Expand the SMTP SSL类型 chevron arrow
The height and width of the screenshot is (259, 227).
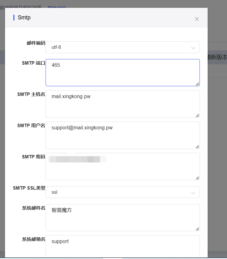pyautogui.click(x=193, y=193)
